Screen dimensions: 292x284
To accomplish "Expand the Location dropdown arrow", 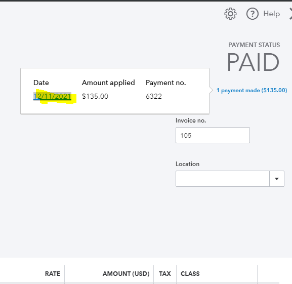I will [277, 179].
